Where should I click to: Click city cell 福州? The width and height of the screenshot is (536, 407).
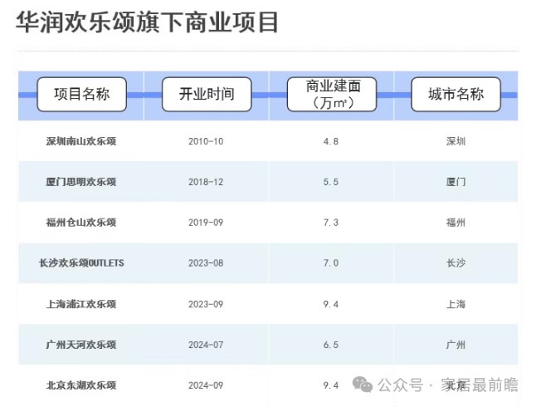(456, 223)
